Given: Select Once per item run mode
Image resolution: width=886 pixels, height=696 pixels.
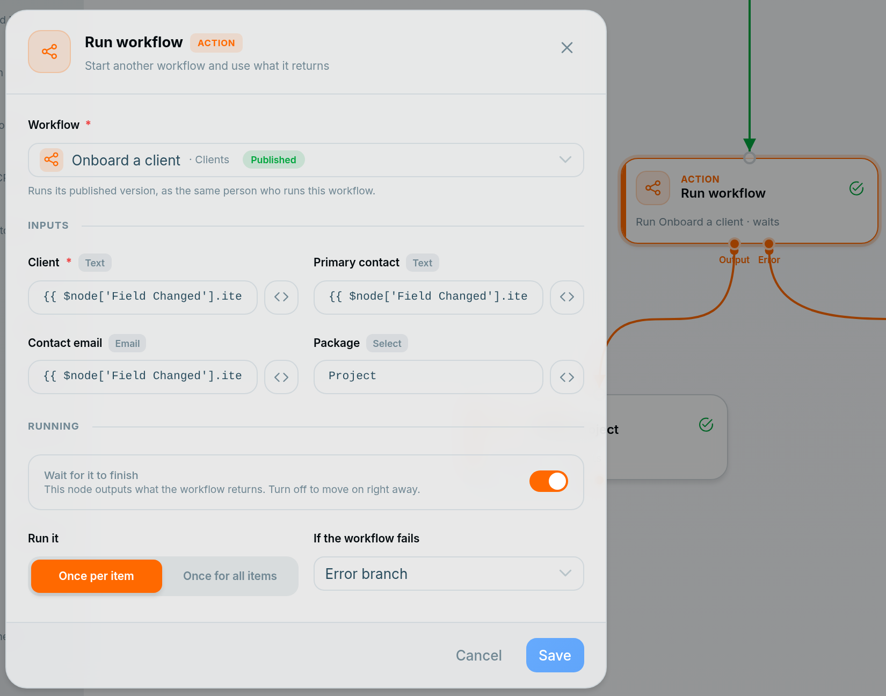Looking at the screenshot, I should click(x=97, y=576).
